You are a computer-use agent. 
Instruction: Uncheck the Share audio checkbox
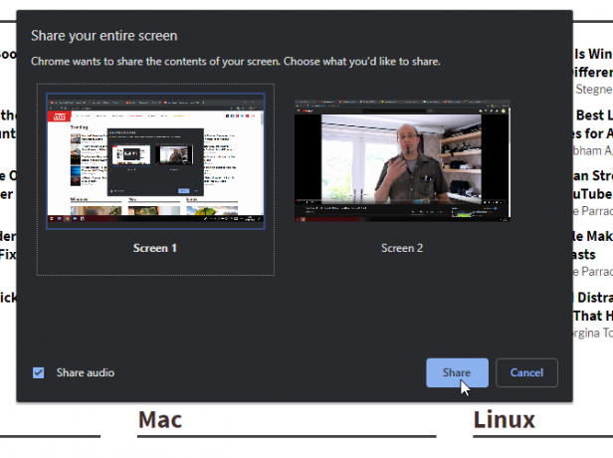point(38,372)
